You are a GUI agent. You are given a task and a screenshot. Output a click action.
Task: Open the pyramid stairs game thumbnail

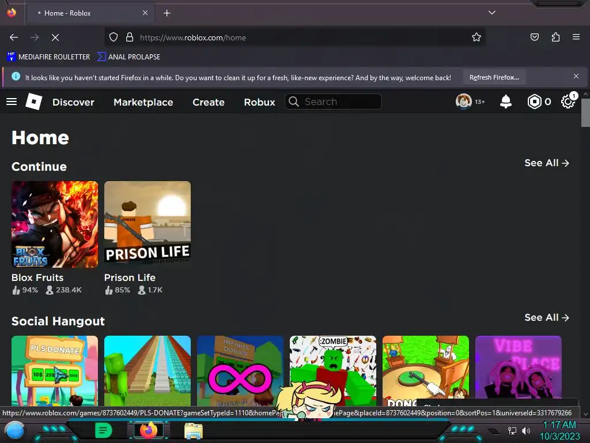(147, 371)
